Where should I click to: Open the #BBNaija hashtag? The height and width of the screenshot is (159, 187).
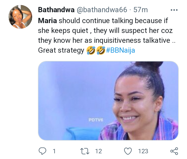coord(120,50)
